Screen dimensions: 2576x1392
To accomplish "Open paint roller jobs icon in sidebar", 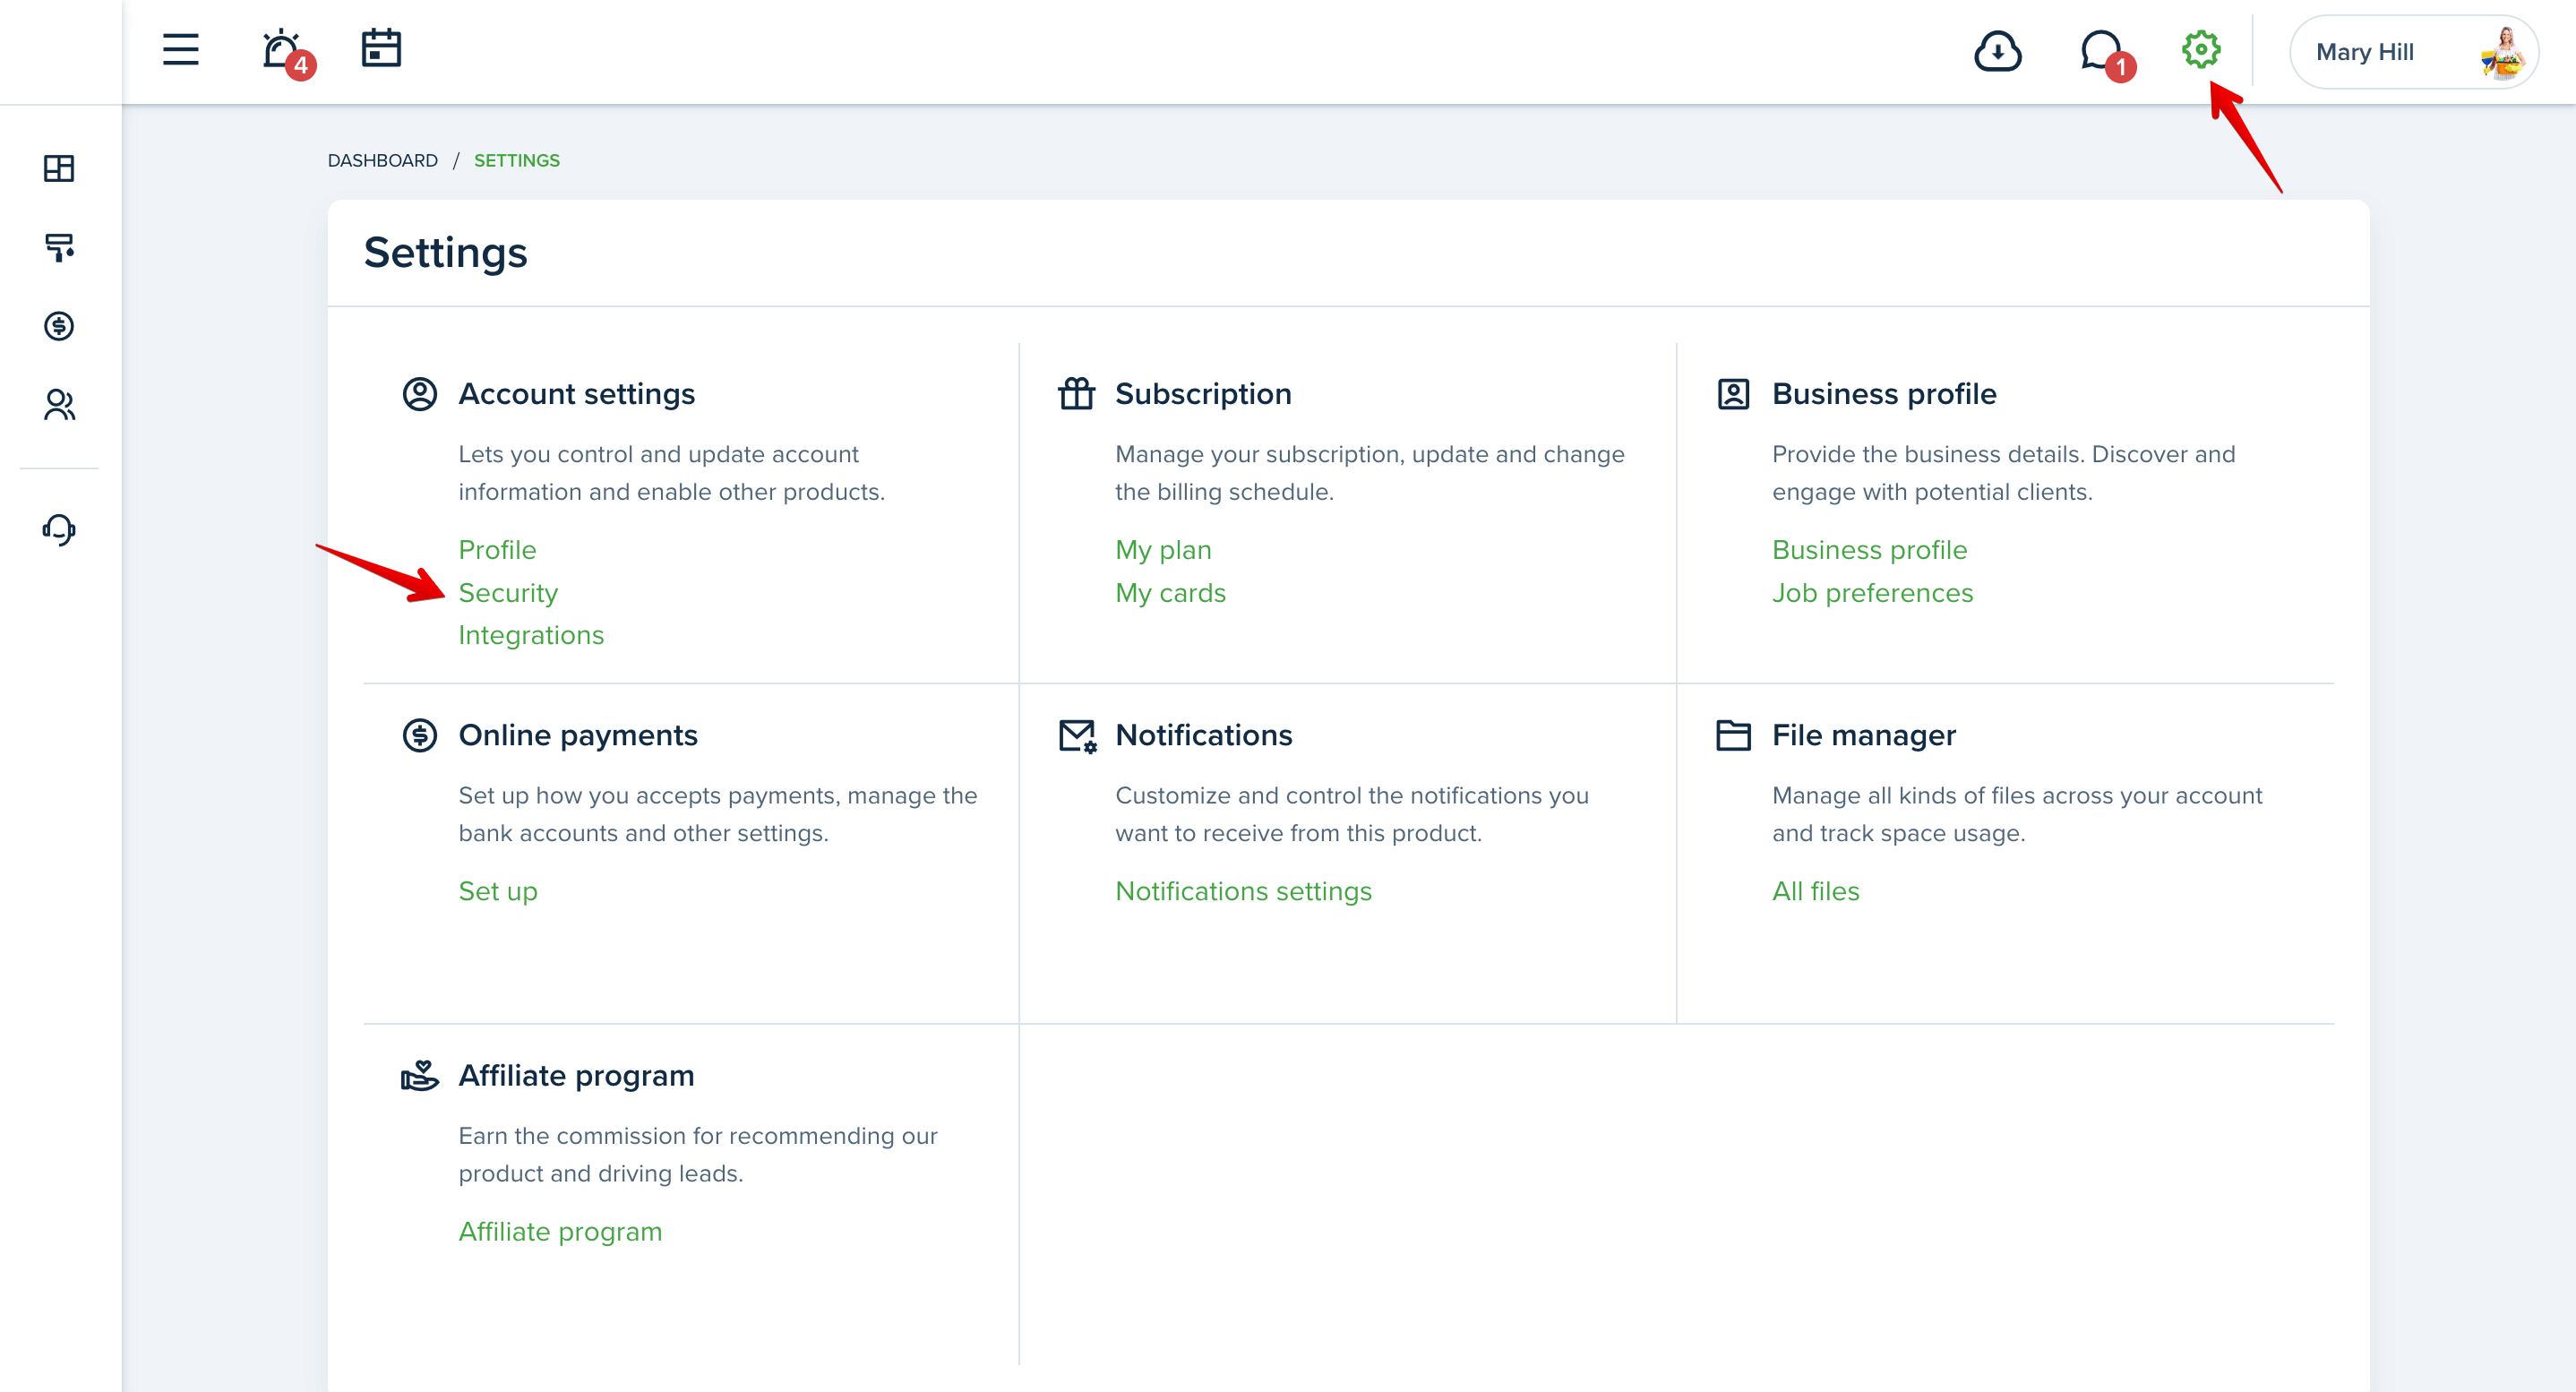I will (x=59, y=247).
